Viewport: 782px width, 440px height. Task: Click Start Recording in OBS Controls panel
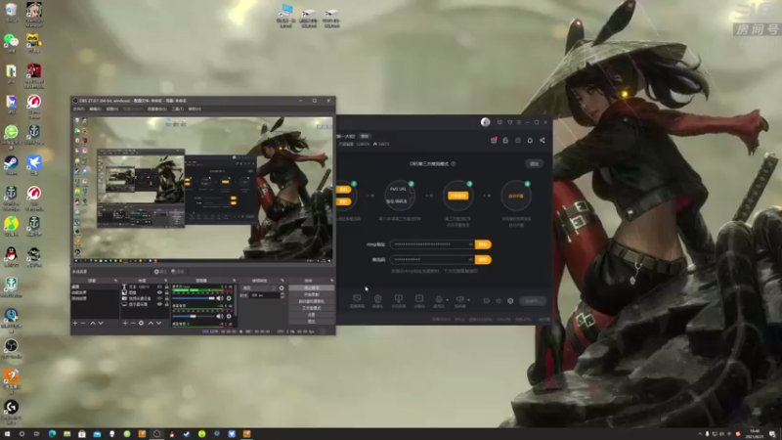point(312,294)
